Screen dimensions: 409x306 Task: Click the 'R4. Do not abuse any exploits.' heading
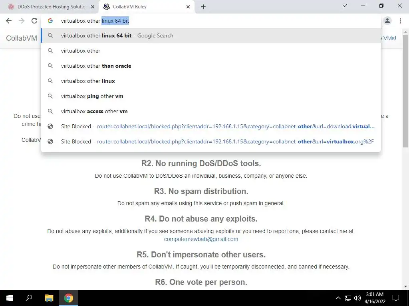[201, 219]
